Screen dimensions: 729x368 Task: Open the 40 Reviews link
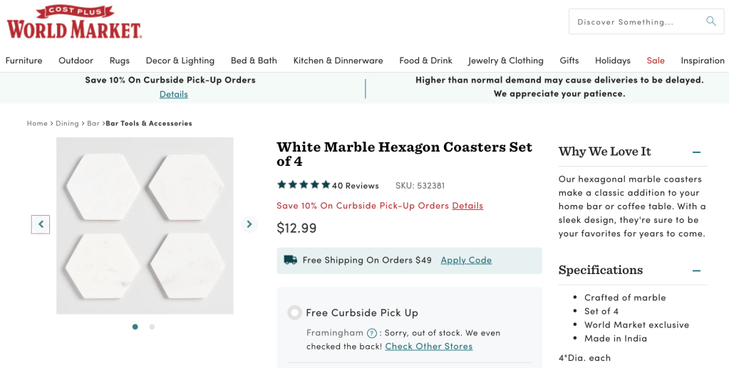click(x=356, y=186)
